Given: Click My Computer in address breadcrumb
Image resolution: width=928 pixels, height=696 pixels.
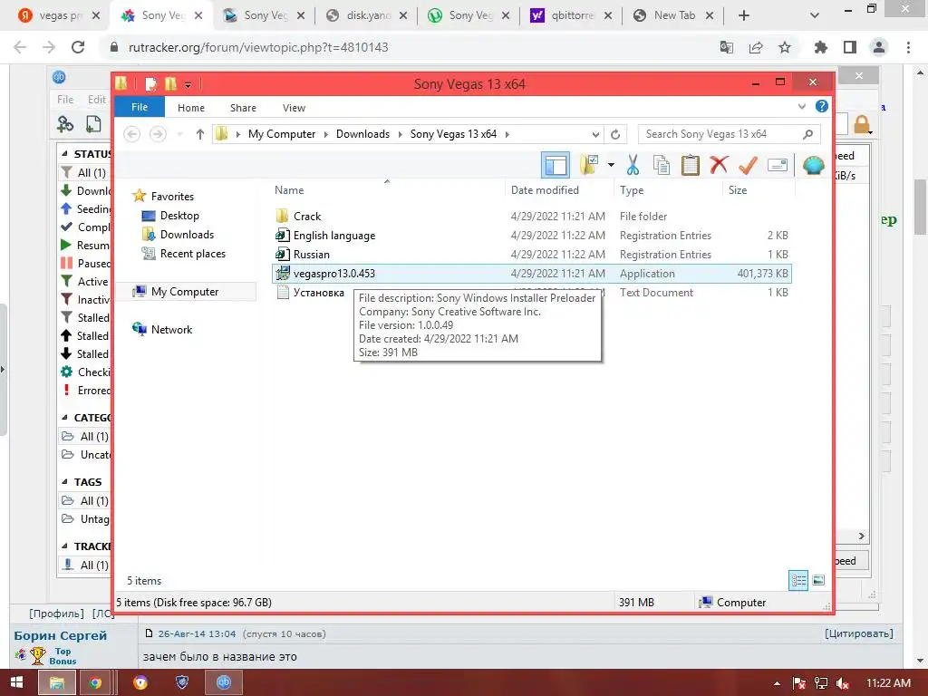Looking at the screenshot, I should tap(282, 134).
